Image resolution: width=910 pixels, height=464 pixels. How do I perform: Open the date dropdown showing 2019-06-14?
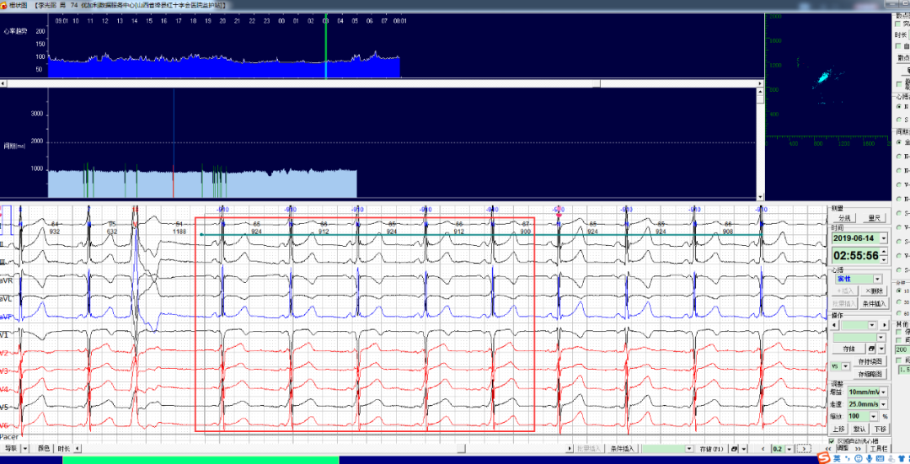pyautogui.click(x=885, y=239)
